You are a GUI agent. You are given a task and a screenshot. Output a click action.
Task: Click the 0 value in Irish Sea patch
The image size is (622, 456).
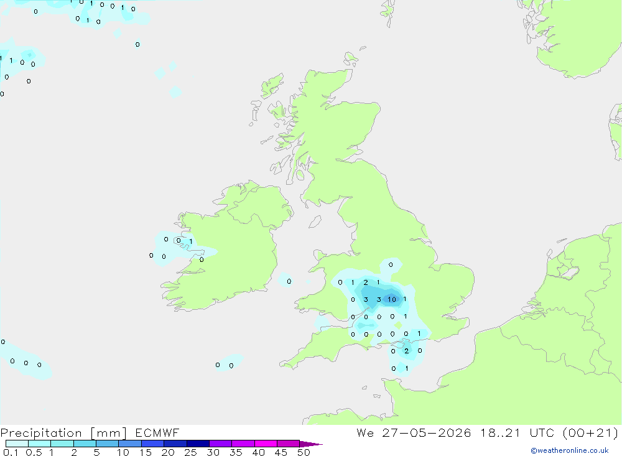(x=289, y=281)
